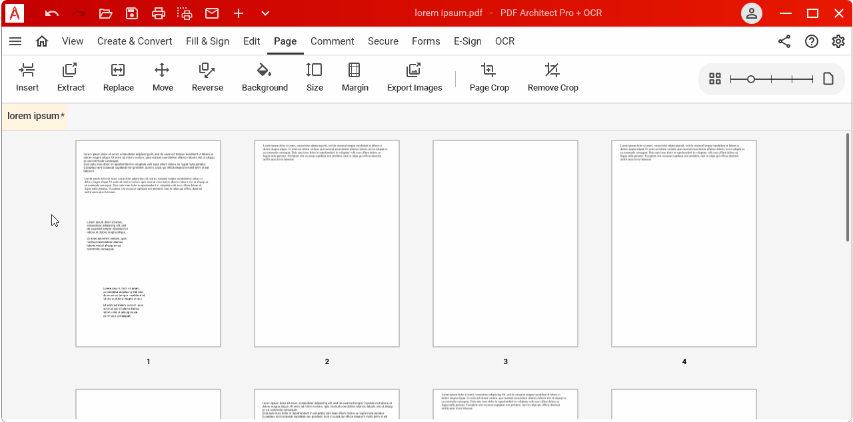Select page 1 thumbnail
This screenshot has height=422, width=853.
click(148, 244)
